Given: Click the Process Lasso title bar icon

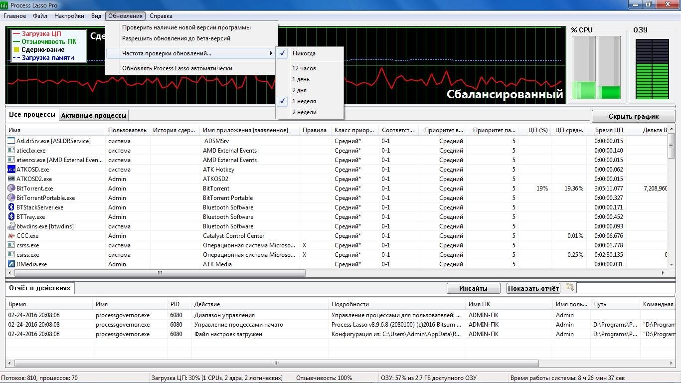Looking at the screenshot, I should (4, 5).
